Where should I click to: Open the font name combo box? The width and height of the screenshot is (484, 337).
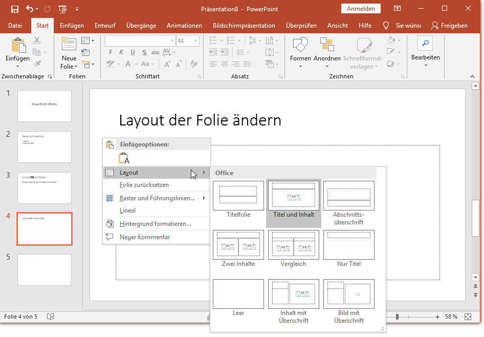pyautogui.click(x=140, y=40)
